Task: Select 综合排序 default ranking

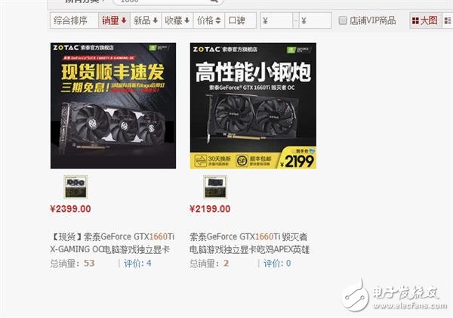Action: pyautogui.click(x=74, y=20)
